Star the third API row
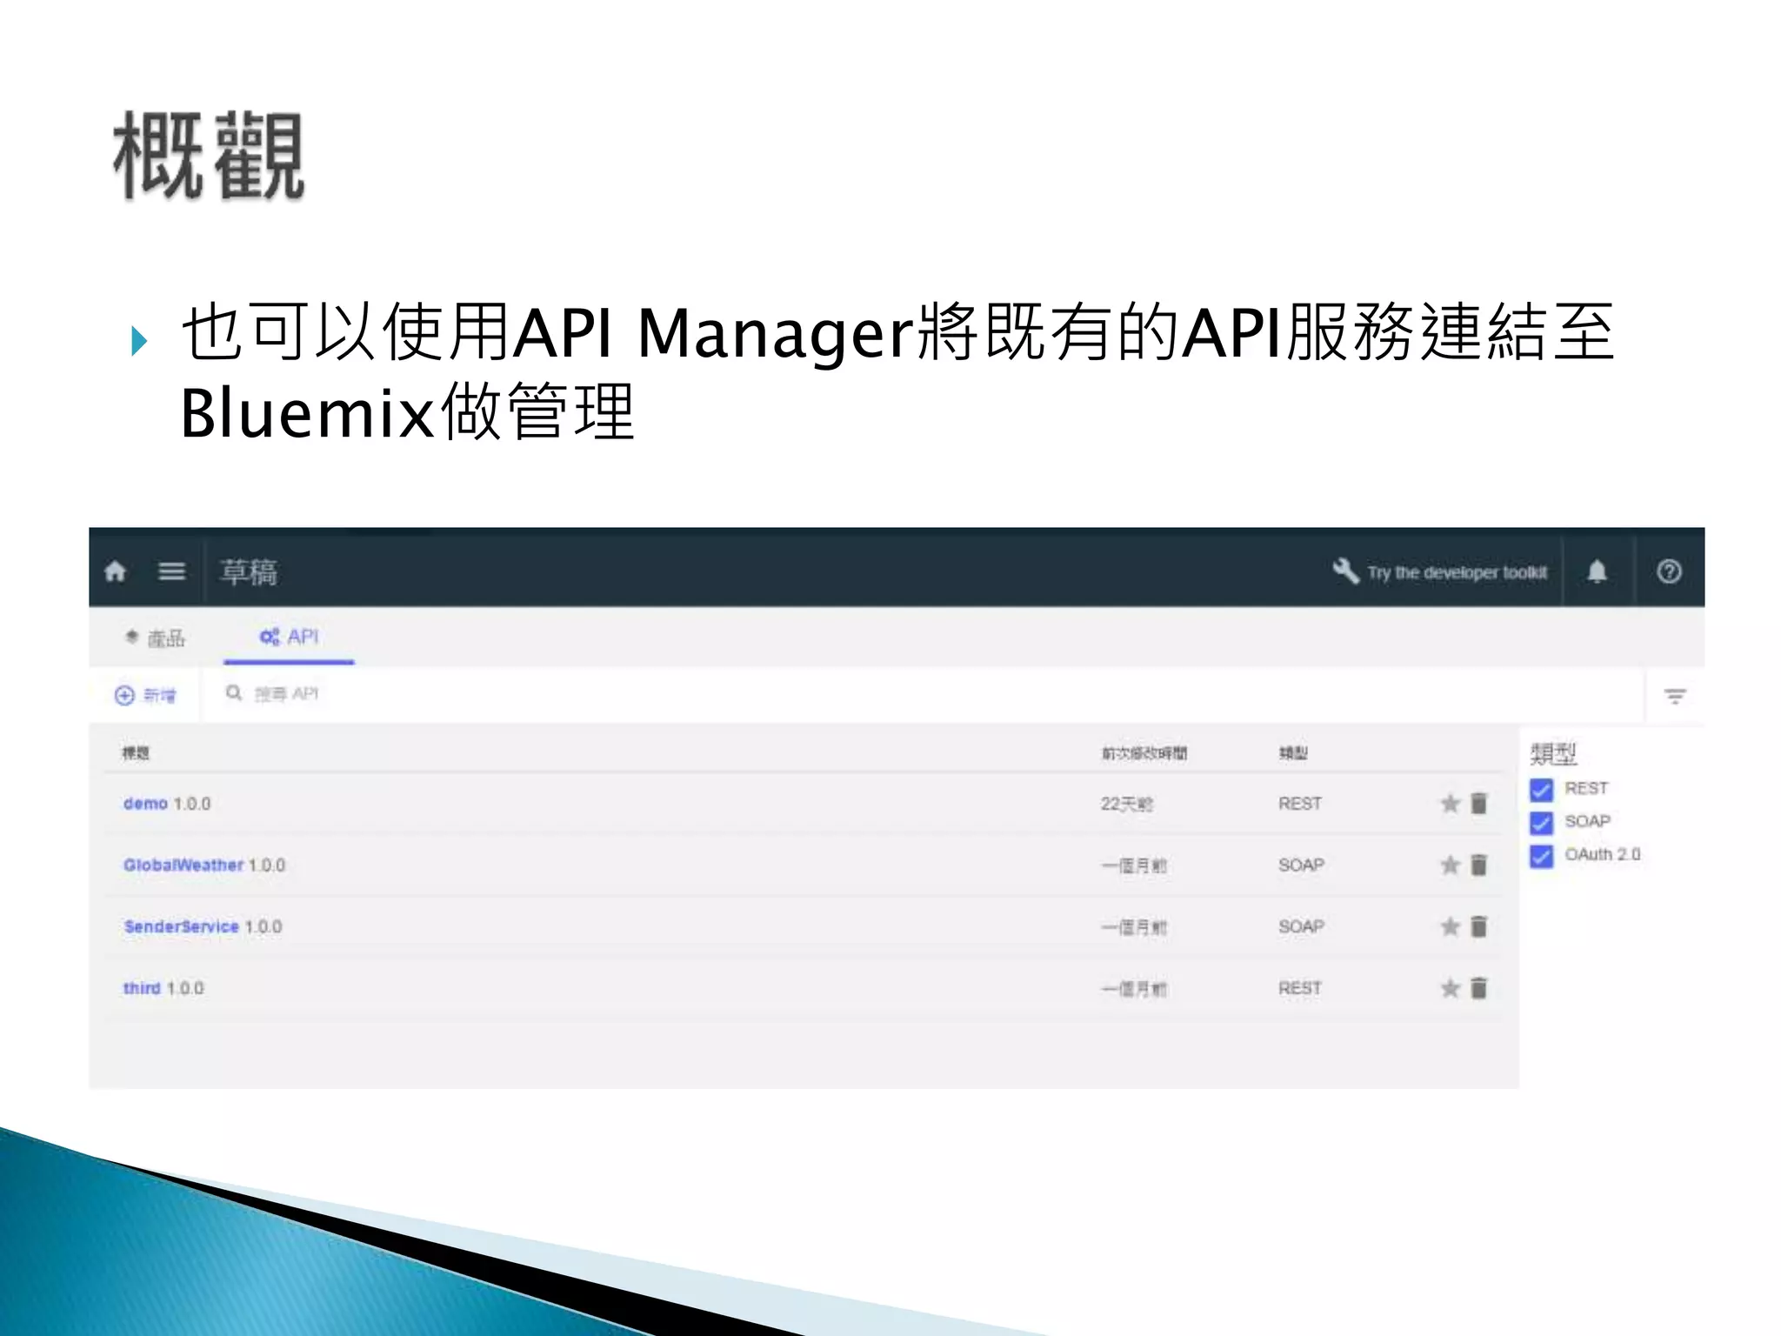This screenshot has width=1781, height=1336. (1450, 988)
